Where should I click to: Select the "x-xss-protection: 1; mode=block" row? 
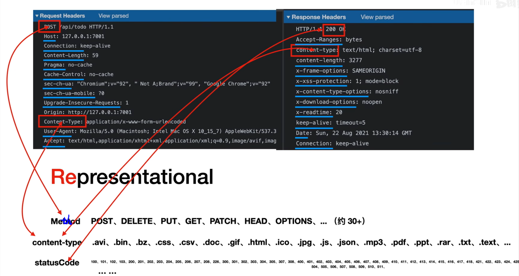coord(347,81)
